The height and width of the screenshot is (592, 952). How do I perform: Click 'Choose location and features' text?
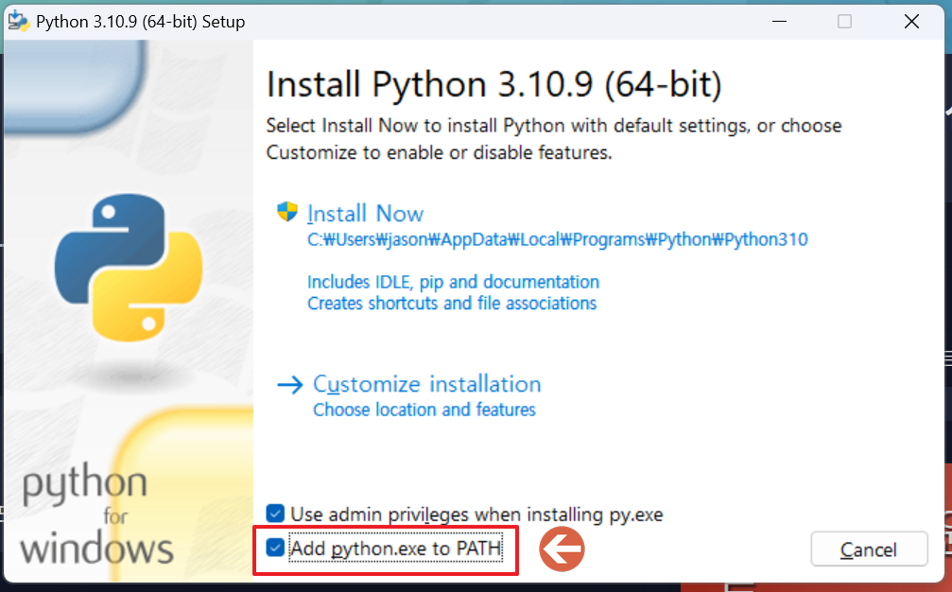click(424, 409)
